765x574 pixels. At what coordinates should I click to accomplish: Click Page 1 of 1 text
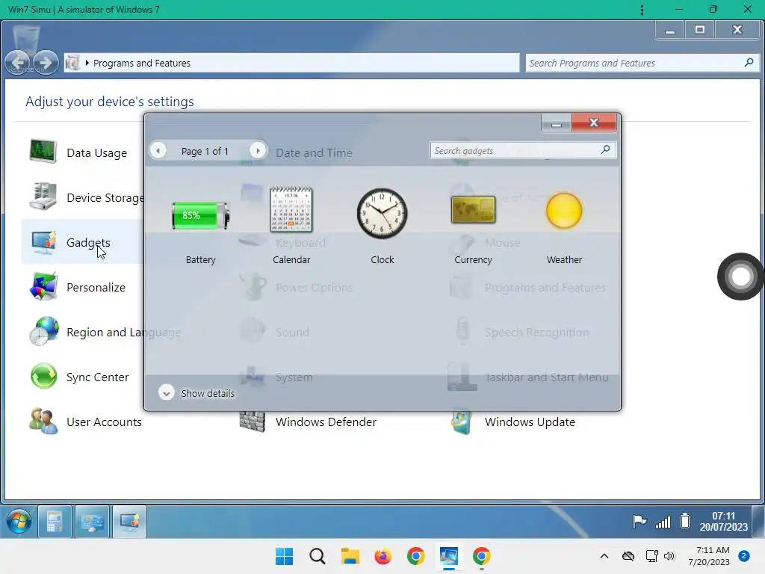click(x=205, y=151)
